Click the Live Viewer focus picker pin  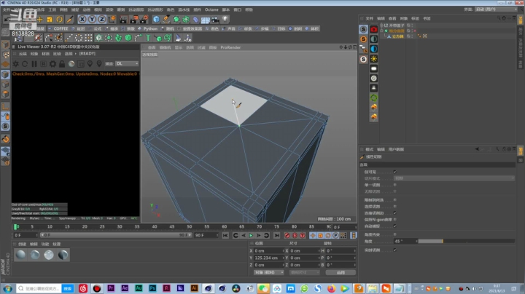coord(90,63)
